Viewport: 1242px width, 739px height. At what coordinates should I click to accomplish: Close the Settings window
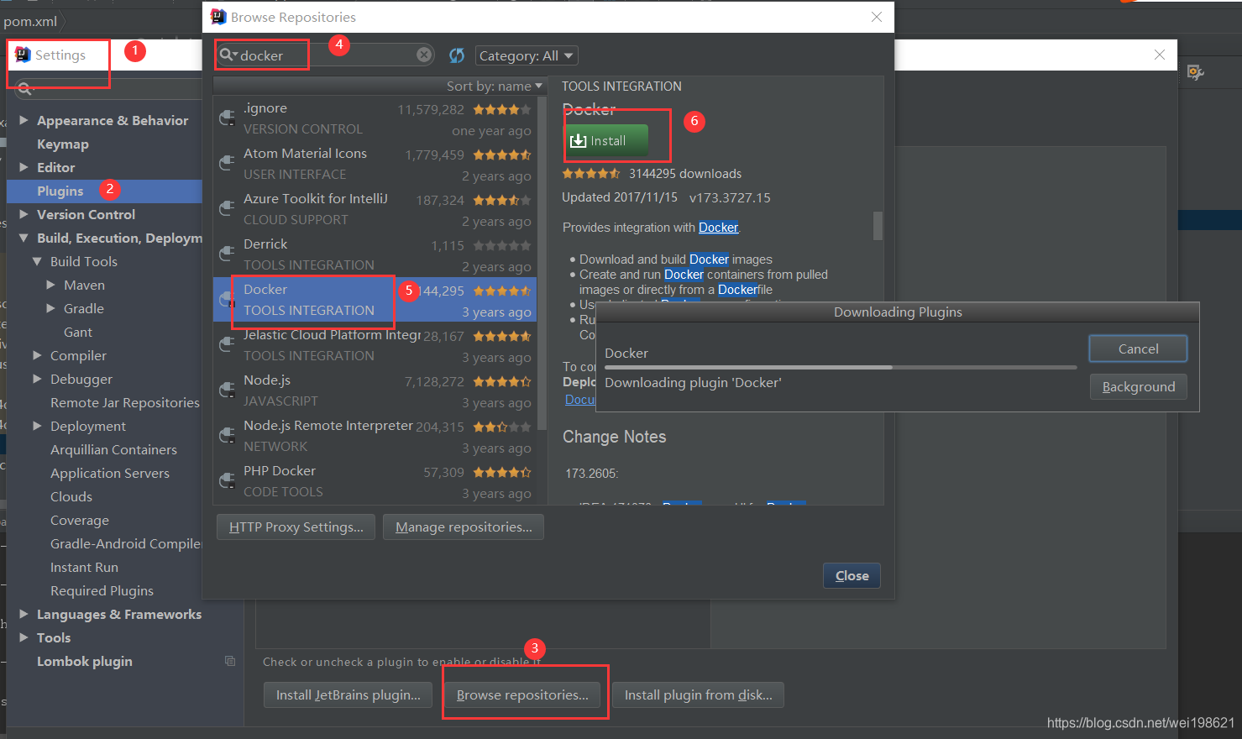coord(1160,55)
